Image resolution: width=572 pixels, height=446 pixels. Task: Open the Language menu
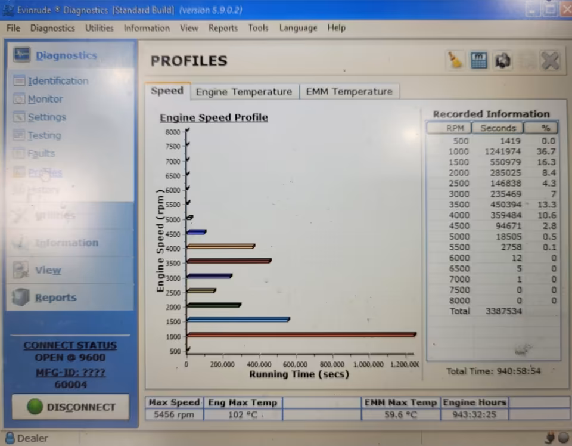point(298,28)
